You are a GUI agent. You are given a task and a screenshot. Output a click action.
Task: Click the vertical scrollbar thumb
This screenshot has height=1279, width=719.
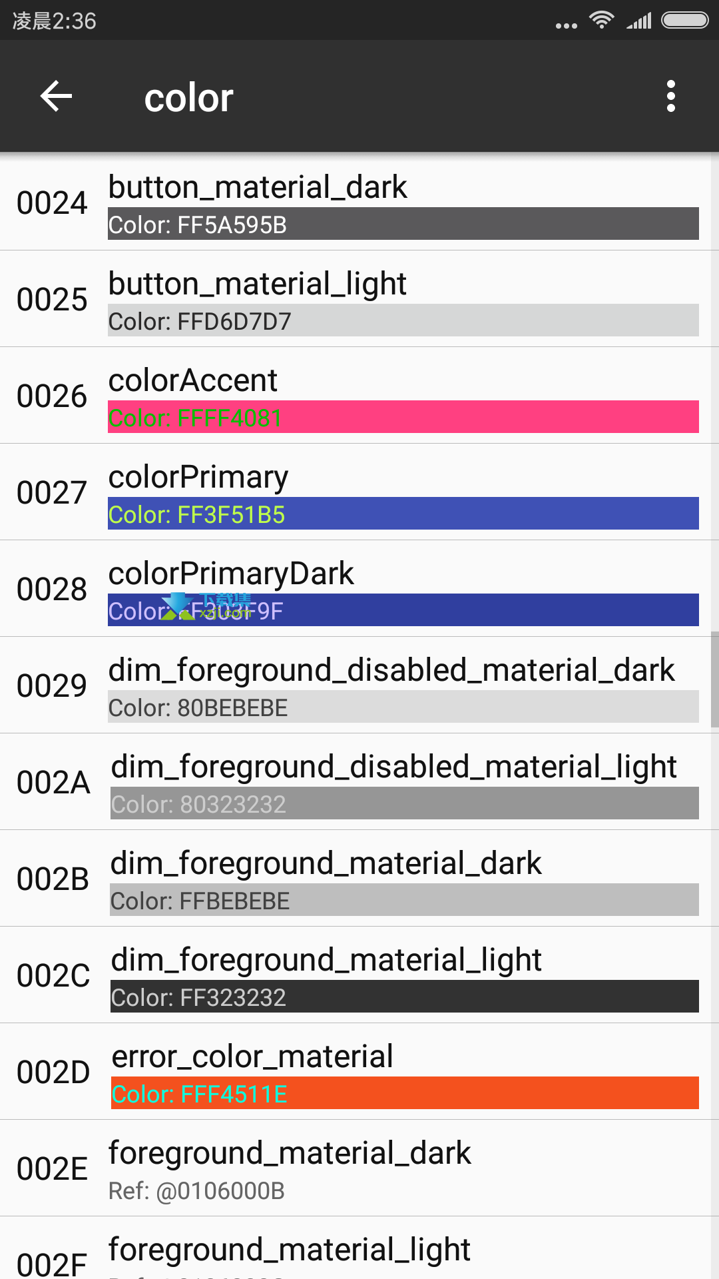tap(715, 679)
